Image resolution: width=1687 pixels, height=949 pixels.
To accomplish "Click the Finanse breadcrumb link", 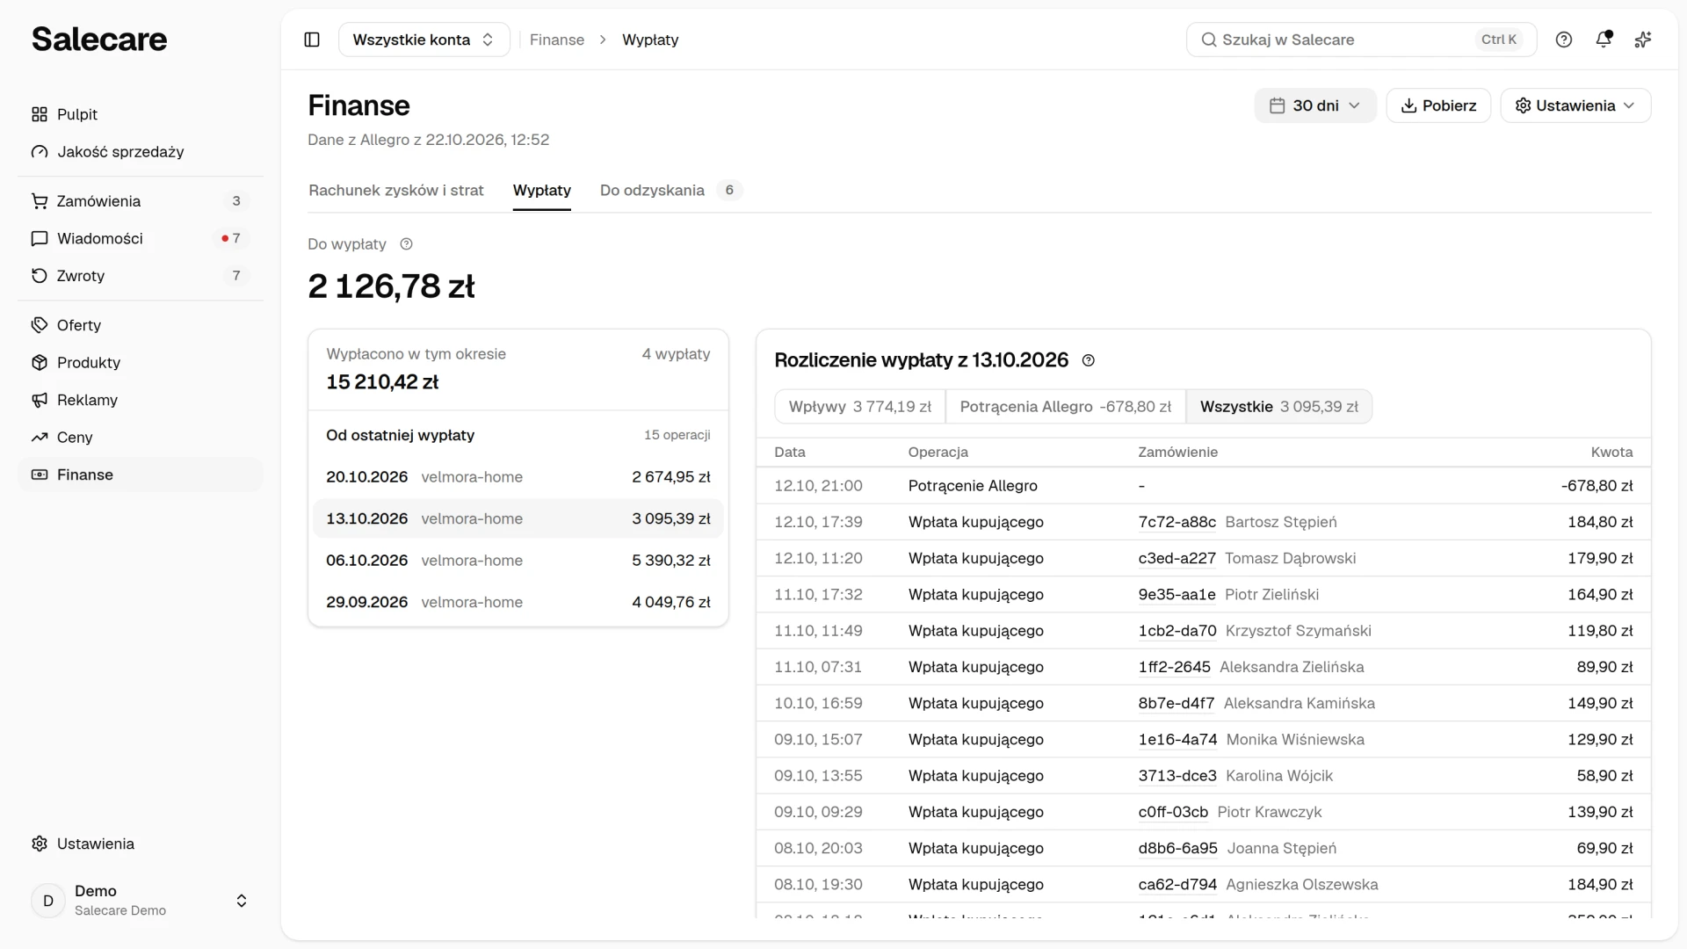I will click(557, 40).
